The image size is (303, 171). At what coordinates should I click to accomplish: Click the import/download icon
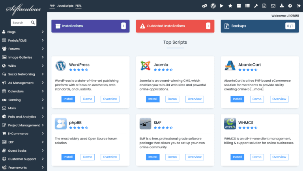[282, 6]
